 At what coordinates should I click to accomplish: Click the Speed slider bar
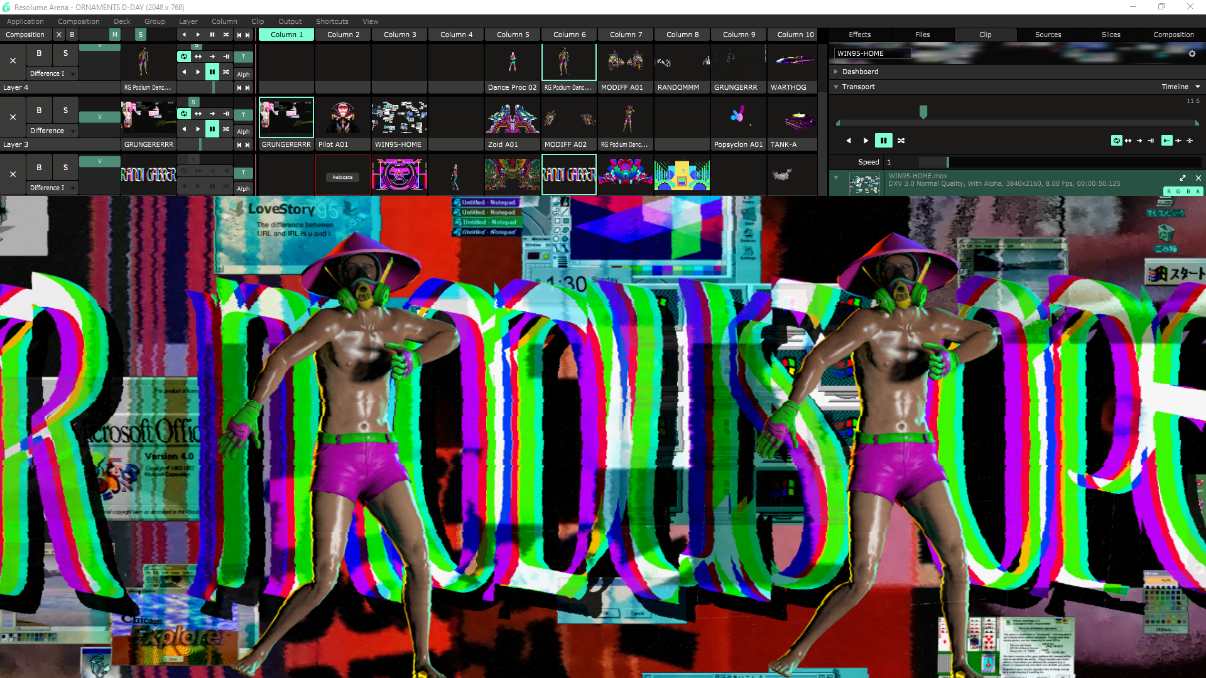1062,162
